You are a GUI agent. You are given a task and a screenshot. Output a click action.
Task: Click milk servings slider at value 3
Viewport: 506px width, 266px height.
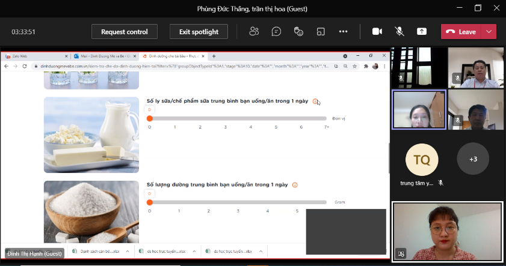(226, 118)
